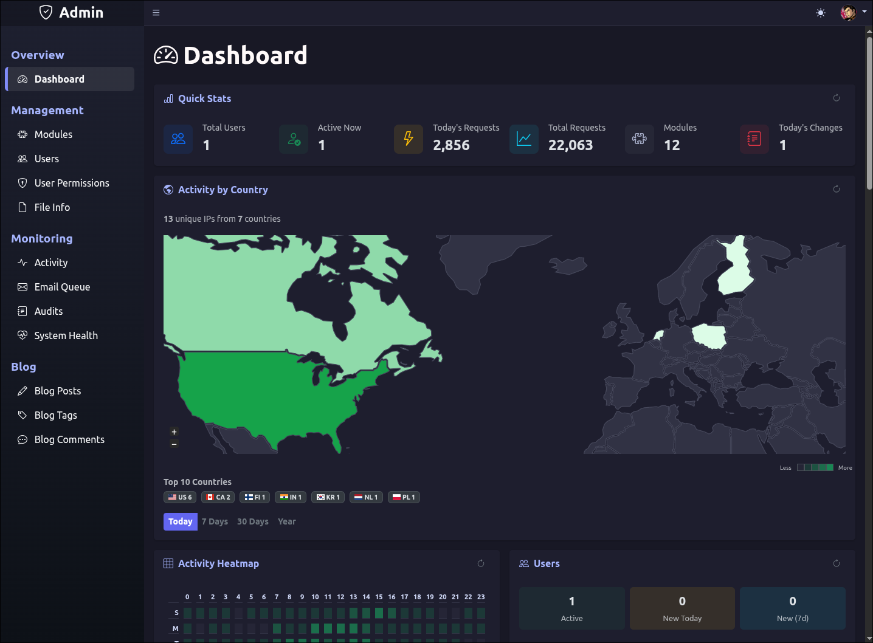Viewport: 873px width, 643px height.
Task: Refresh the Activity by Country panel
Action: pyautogui.click(x=837, y=189)
